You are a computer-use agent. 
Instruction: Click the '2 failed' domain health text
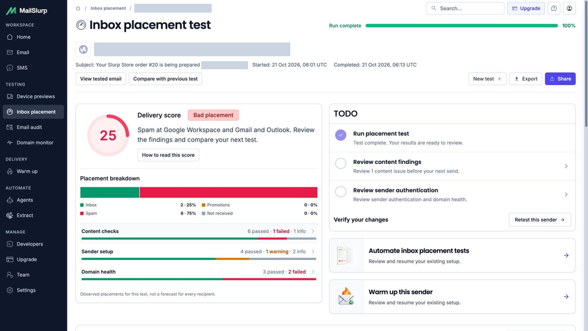pos(297,272)
